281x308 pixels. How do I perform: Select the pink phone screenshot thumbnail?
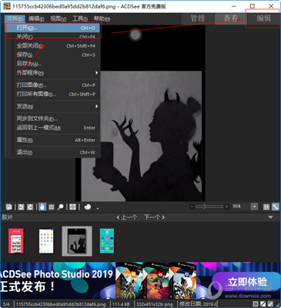point(16,241)
